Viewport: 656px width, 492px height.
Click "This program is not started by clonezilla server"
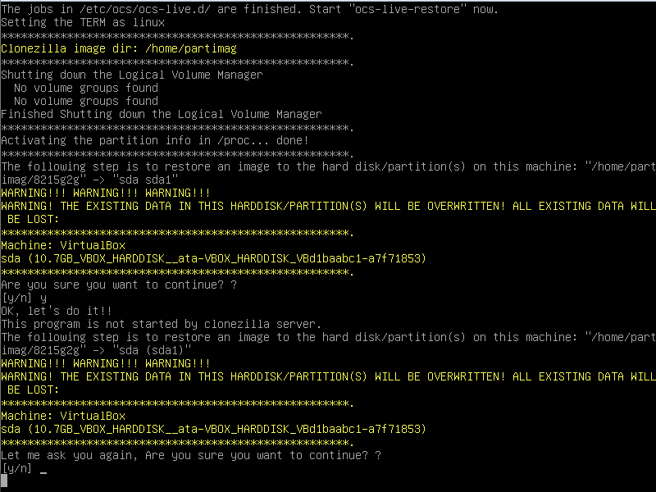coord(161,324)
